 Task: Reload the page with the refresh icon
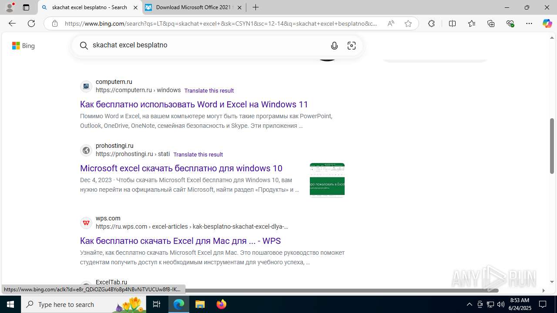tap(31, 23)
